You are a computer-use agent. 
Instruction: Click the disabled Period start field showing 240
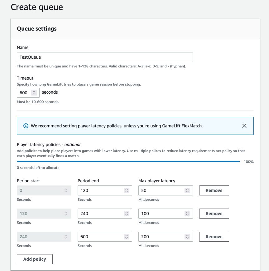[41, 237]
